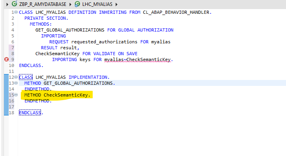Click requested_authorizations on line 6
The image size is (286, 156).
(104, 42)
